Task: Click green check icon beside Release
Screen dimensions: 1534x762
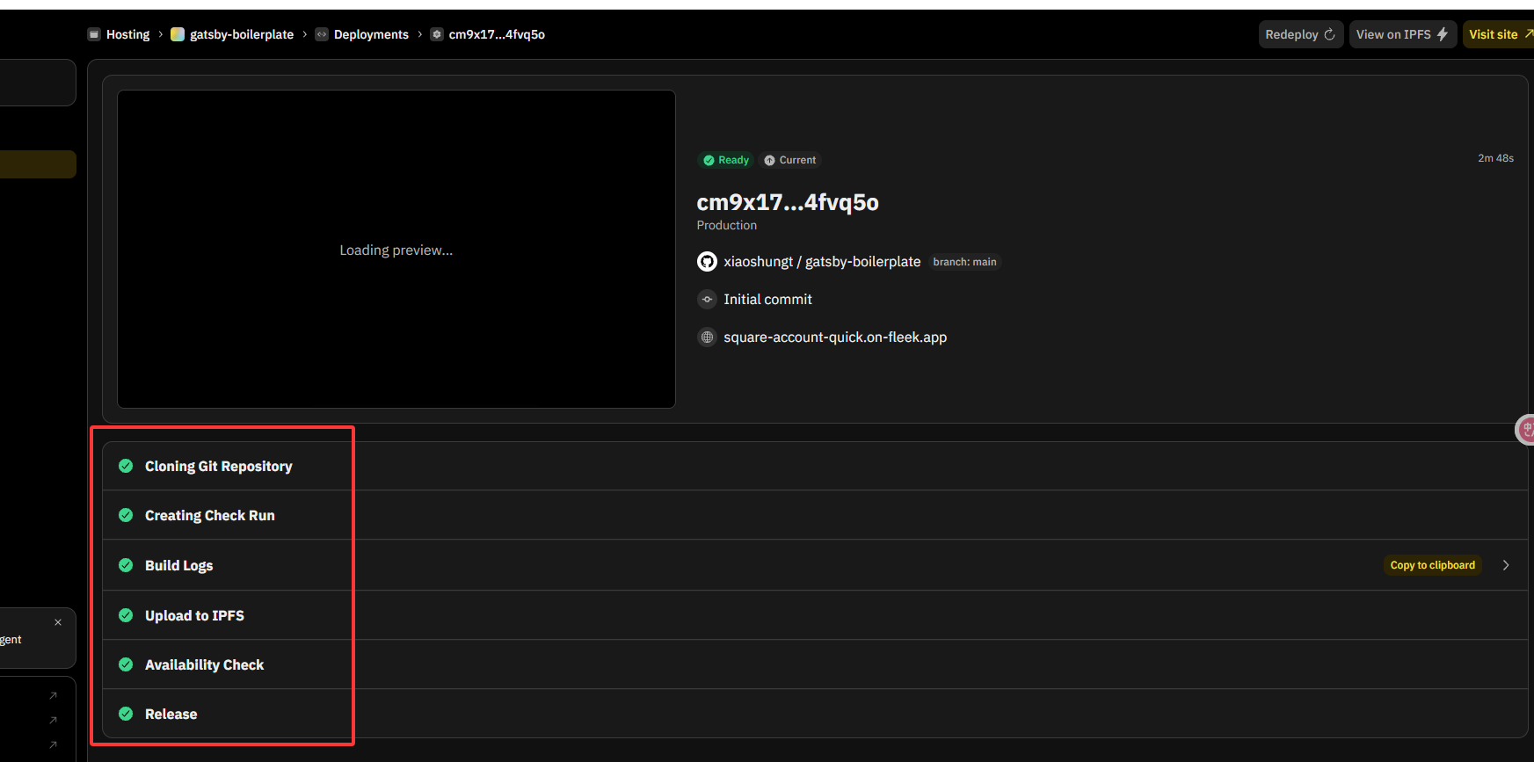Action: 126,714
